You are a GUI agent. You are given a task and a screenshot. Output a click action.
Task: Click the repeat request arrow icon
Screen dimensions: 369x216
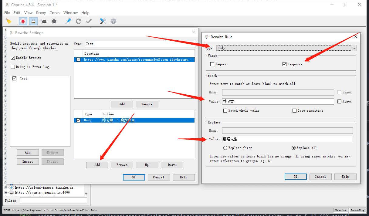click(79, 21)
